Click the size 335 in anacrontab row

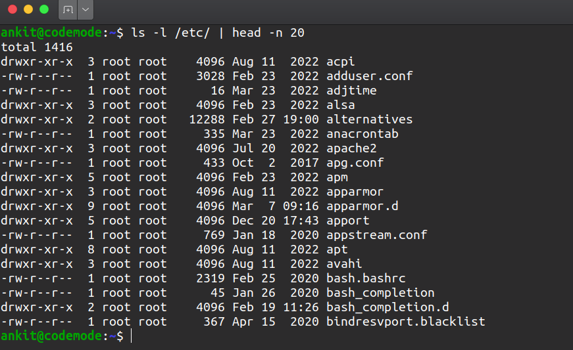(x=214, y=134)
